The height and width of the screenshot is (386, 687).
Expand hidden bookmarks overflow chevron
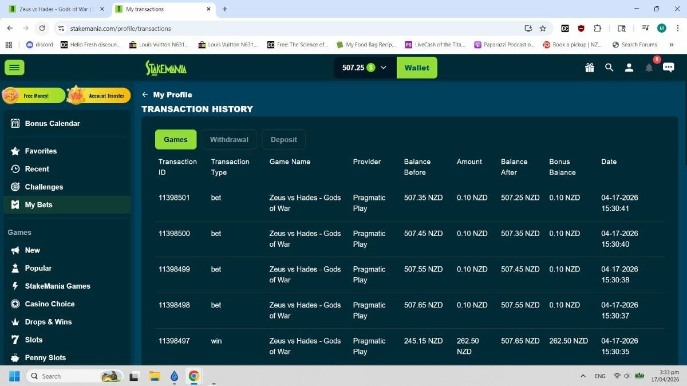coord(671,45)
